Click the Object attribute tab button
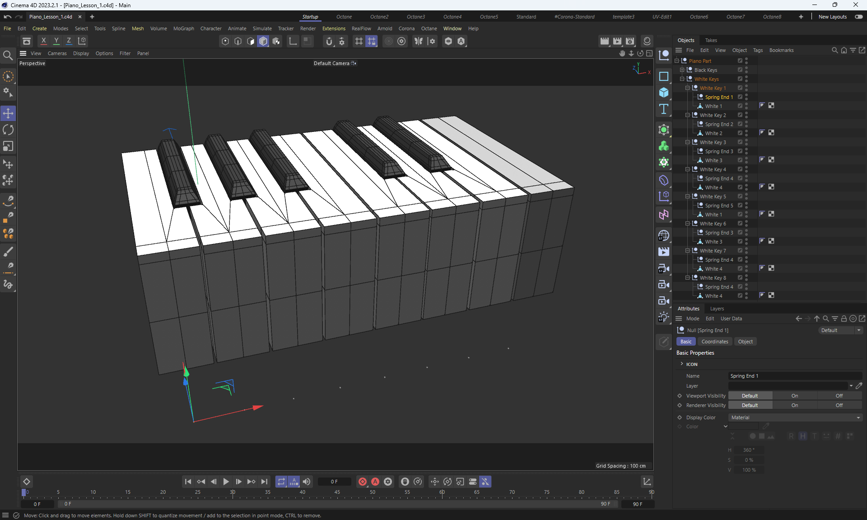The image size is (867, 520). (745, 342)
